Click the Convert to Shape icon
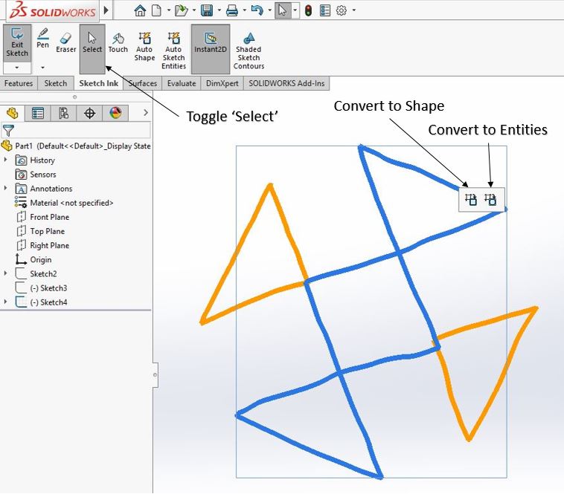 point(471,199)
